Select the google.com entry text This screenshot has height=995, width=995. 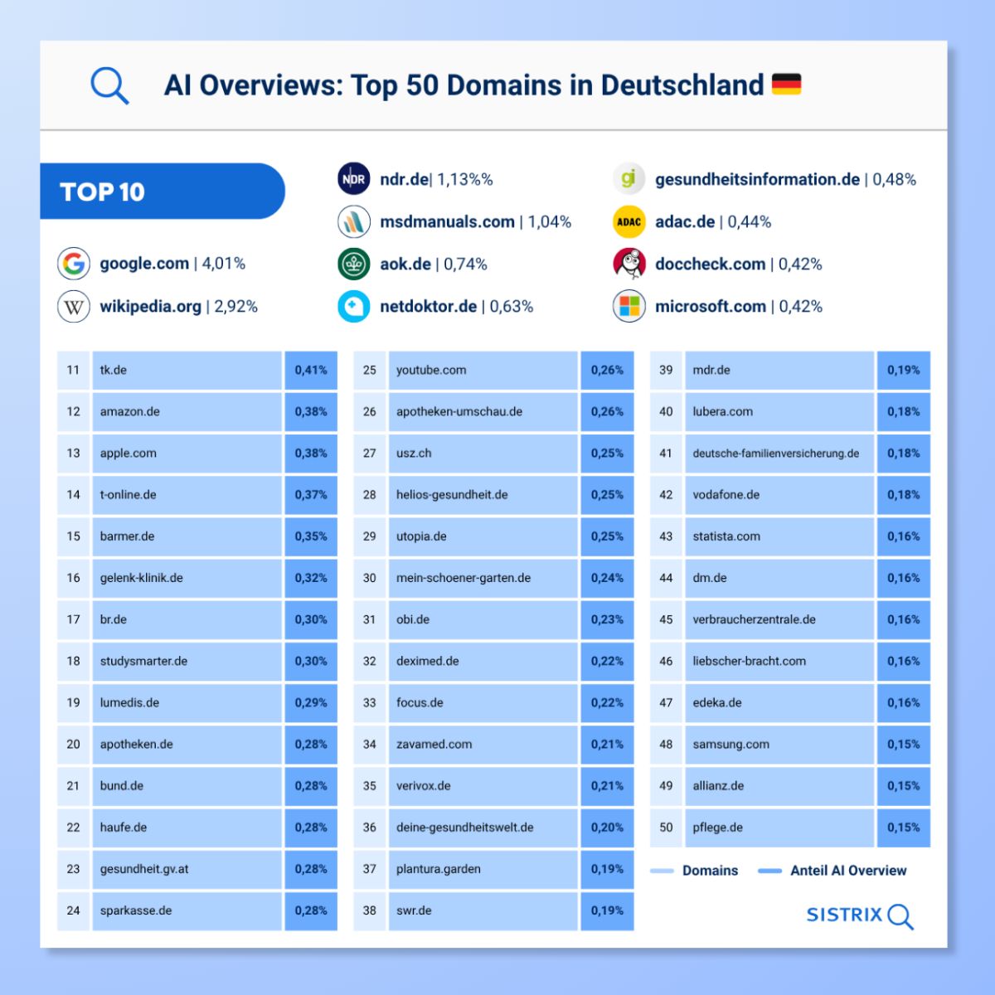(x=172, y=264)
